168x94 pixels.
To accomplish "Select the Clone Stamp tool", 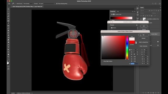I will 8,31.
